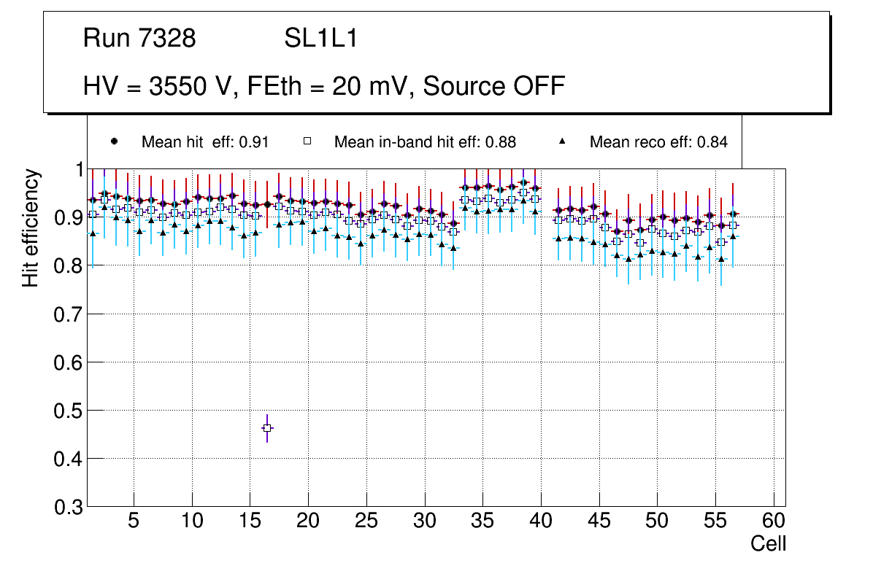Click x-axis tick label 35
Image resolution: width=873 pixels, height=563 pixels.
482,522
